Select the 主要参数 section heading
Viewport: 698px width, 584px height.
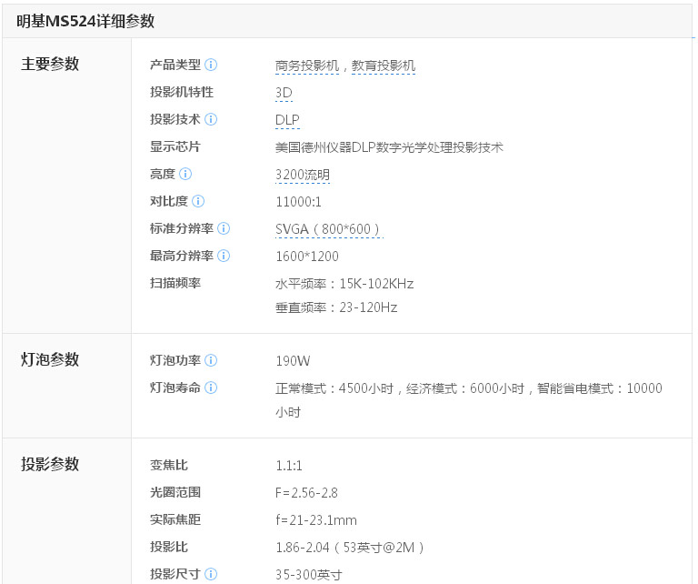click(50, 64)
